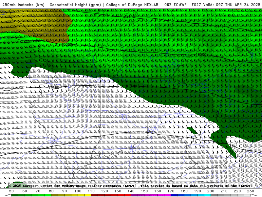The height and width of the screenshot is (197, 262).
Task: Click the "160" value on the legend scale
Action: [x=158, y=191]
